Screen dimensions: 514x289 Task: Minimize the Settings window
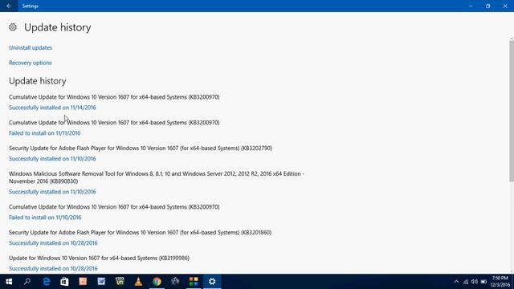[x=471, y=6]
